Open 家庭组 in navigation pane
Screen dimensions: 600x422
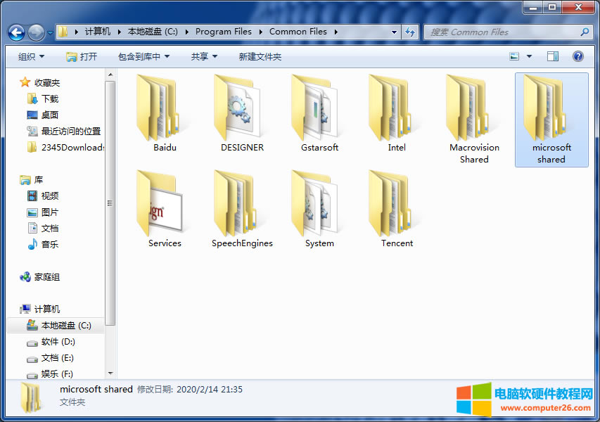point(40,277)
